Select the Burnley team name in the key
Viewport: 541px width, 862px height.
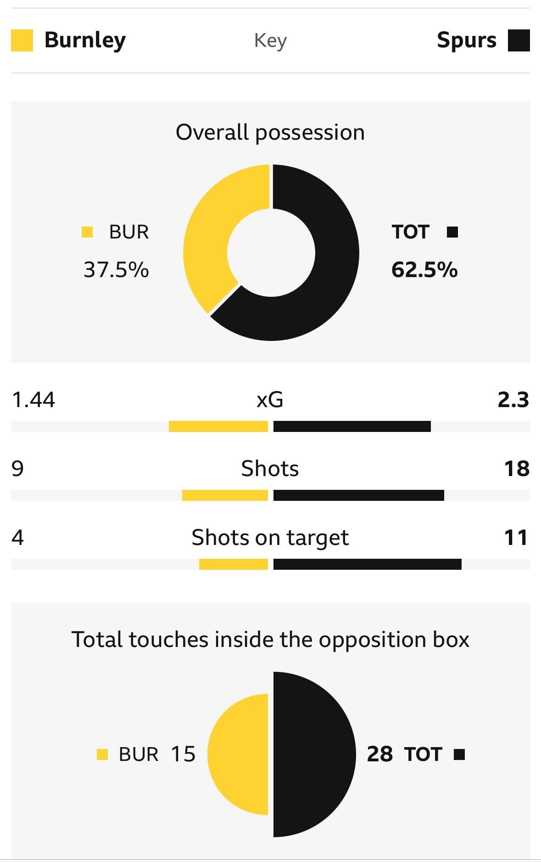coord(85,40)
